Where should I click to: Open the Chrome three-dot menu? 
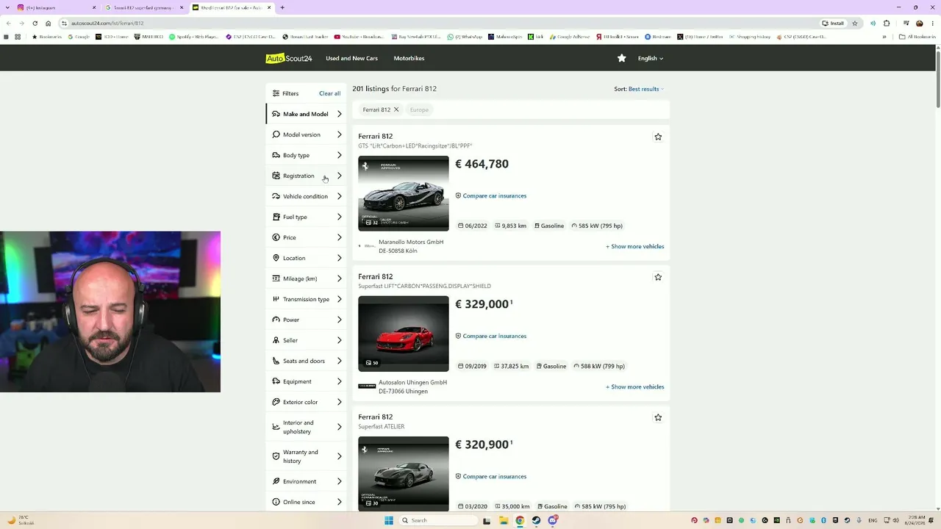[x=932, y=23]
